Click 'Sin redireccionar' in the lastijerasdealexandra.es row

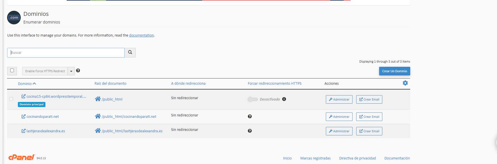click(x=184, y=129)
